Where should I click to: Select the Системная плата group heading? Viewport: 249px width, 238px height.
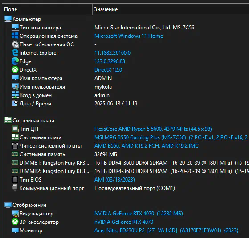pyautogui.click(x=33, y=121)
